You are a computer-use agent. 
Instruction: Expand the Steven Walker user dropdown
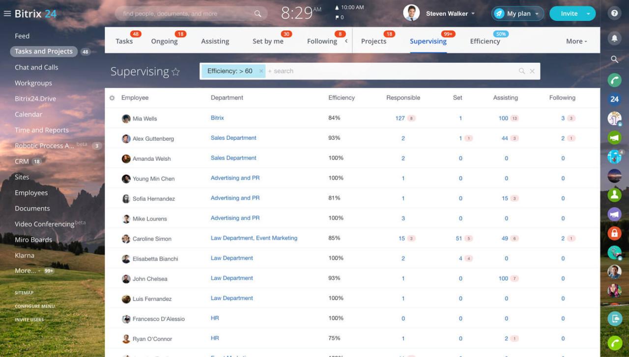473,14
